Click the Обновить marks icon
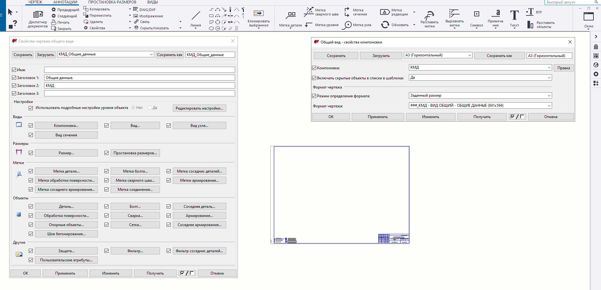 (x=385, y=25)
